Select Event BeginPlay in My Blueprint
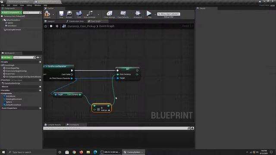The height and width of the screenshot is (155, 276). 13,68
